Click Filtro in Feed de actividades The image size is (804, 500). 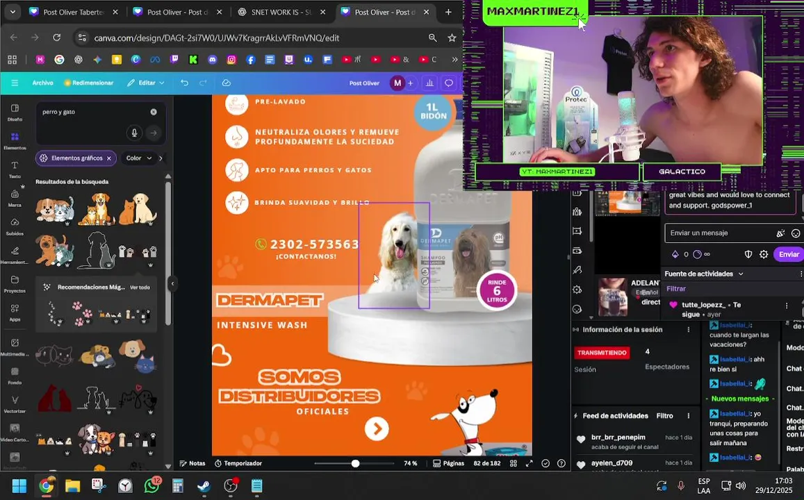pyautogui.click(x=664, y=416)
